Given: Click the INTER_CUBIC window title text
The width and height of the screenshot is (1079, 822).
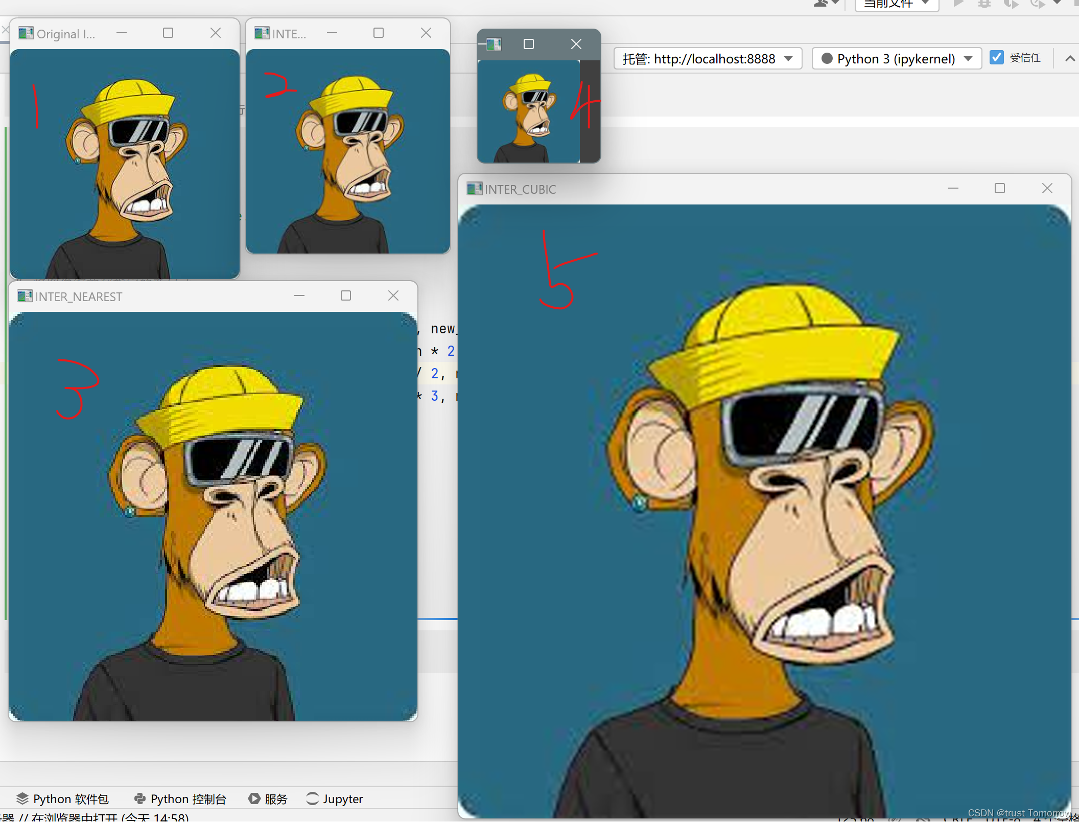Looking at the screenshot, I should coord(520,189).
